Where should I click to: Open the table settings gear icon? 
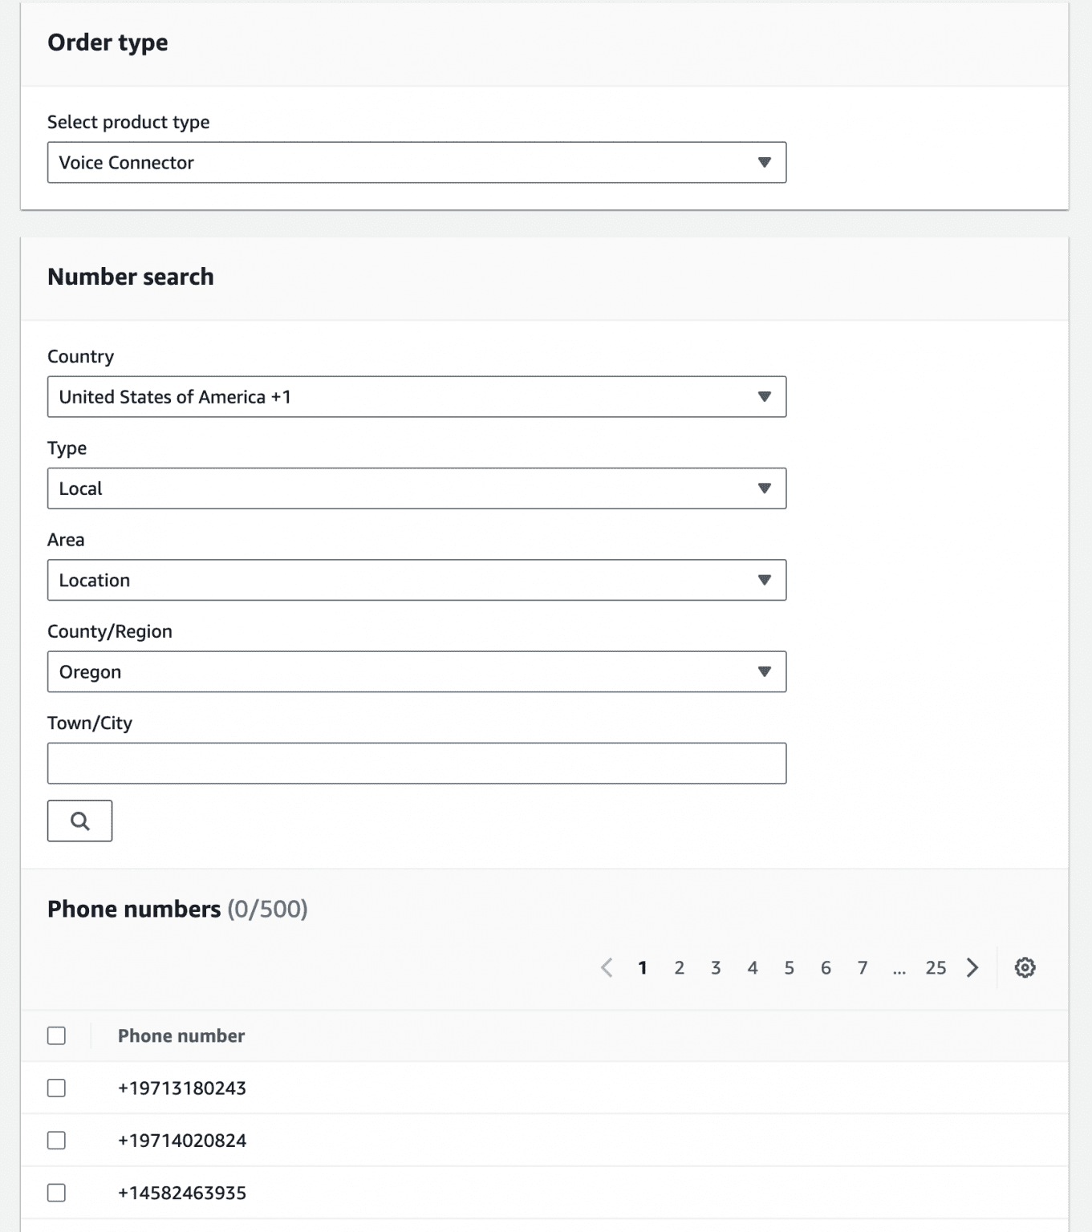(x=1025, y=967)
